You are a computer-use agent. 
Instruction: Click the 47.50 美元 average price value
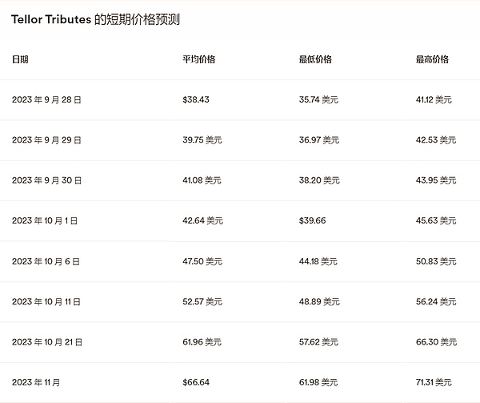pyautogui.click(x=202, y=261)
